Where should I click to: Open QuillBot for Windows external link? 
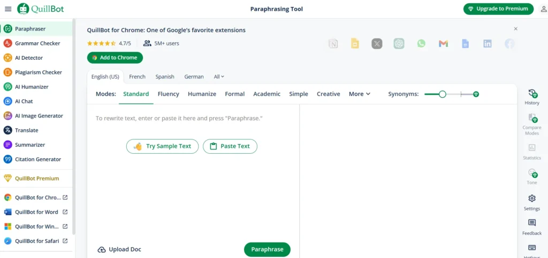pos(36,226)
